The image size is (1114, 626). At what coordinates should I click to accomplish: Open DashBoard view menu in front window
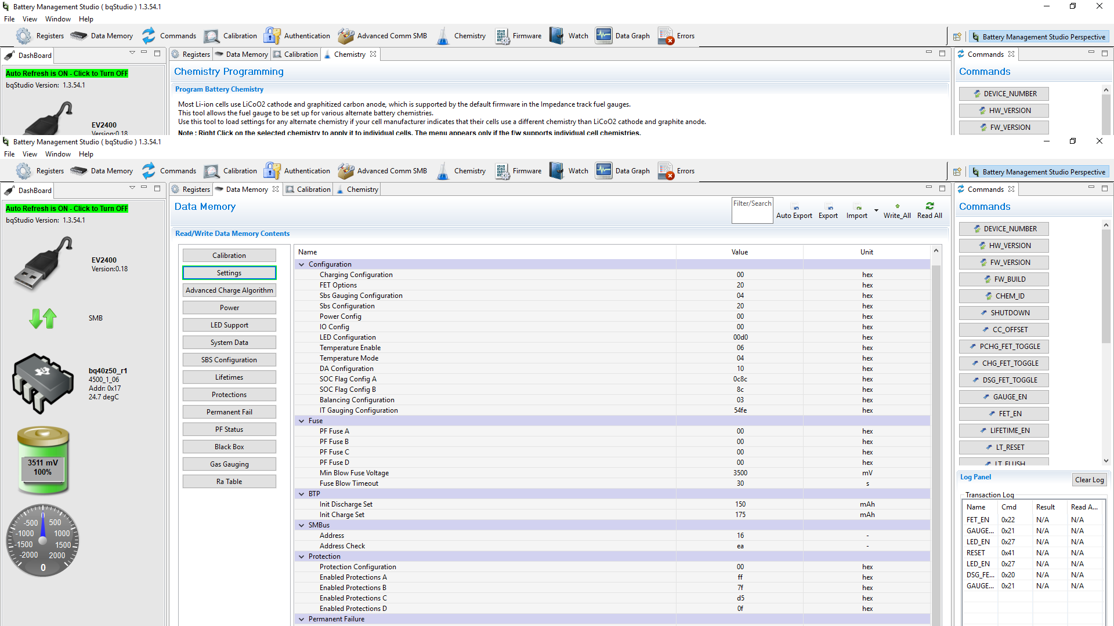point(132,188)
